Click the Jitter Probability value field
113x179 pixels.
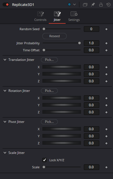point(91,43)
